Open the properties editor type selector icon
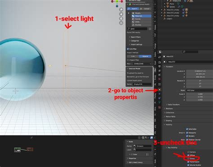The width and height of the screenshot is (213, 167). [x=160, y=52]
